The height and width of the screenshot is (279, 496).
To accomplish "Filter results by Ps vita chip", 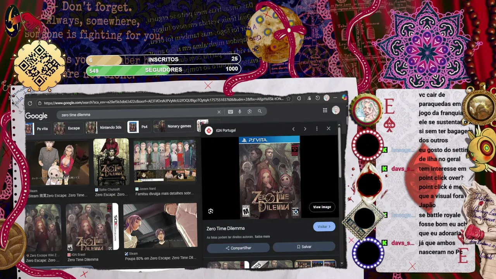I will pos(38,129).
